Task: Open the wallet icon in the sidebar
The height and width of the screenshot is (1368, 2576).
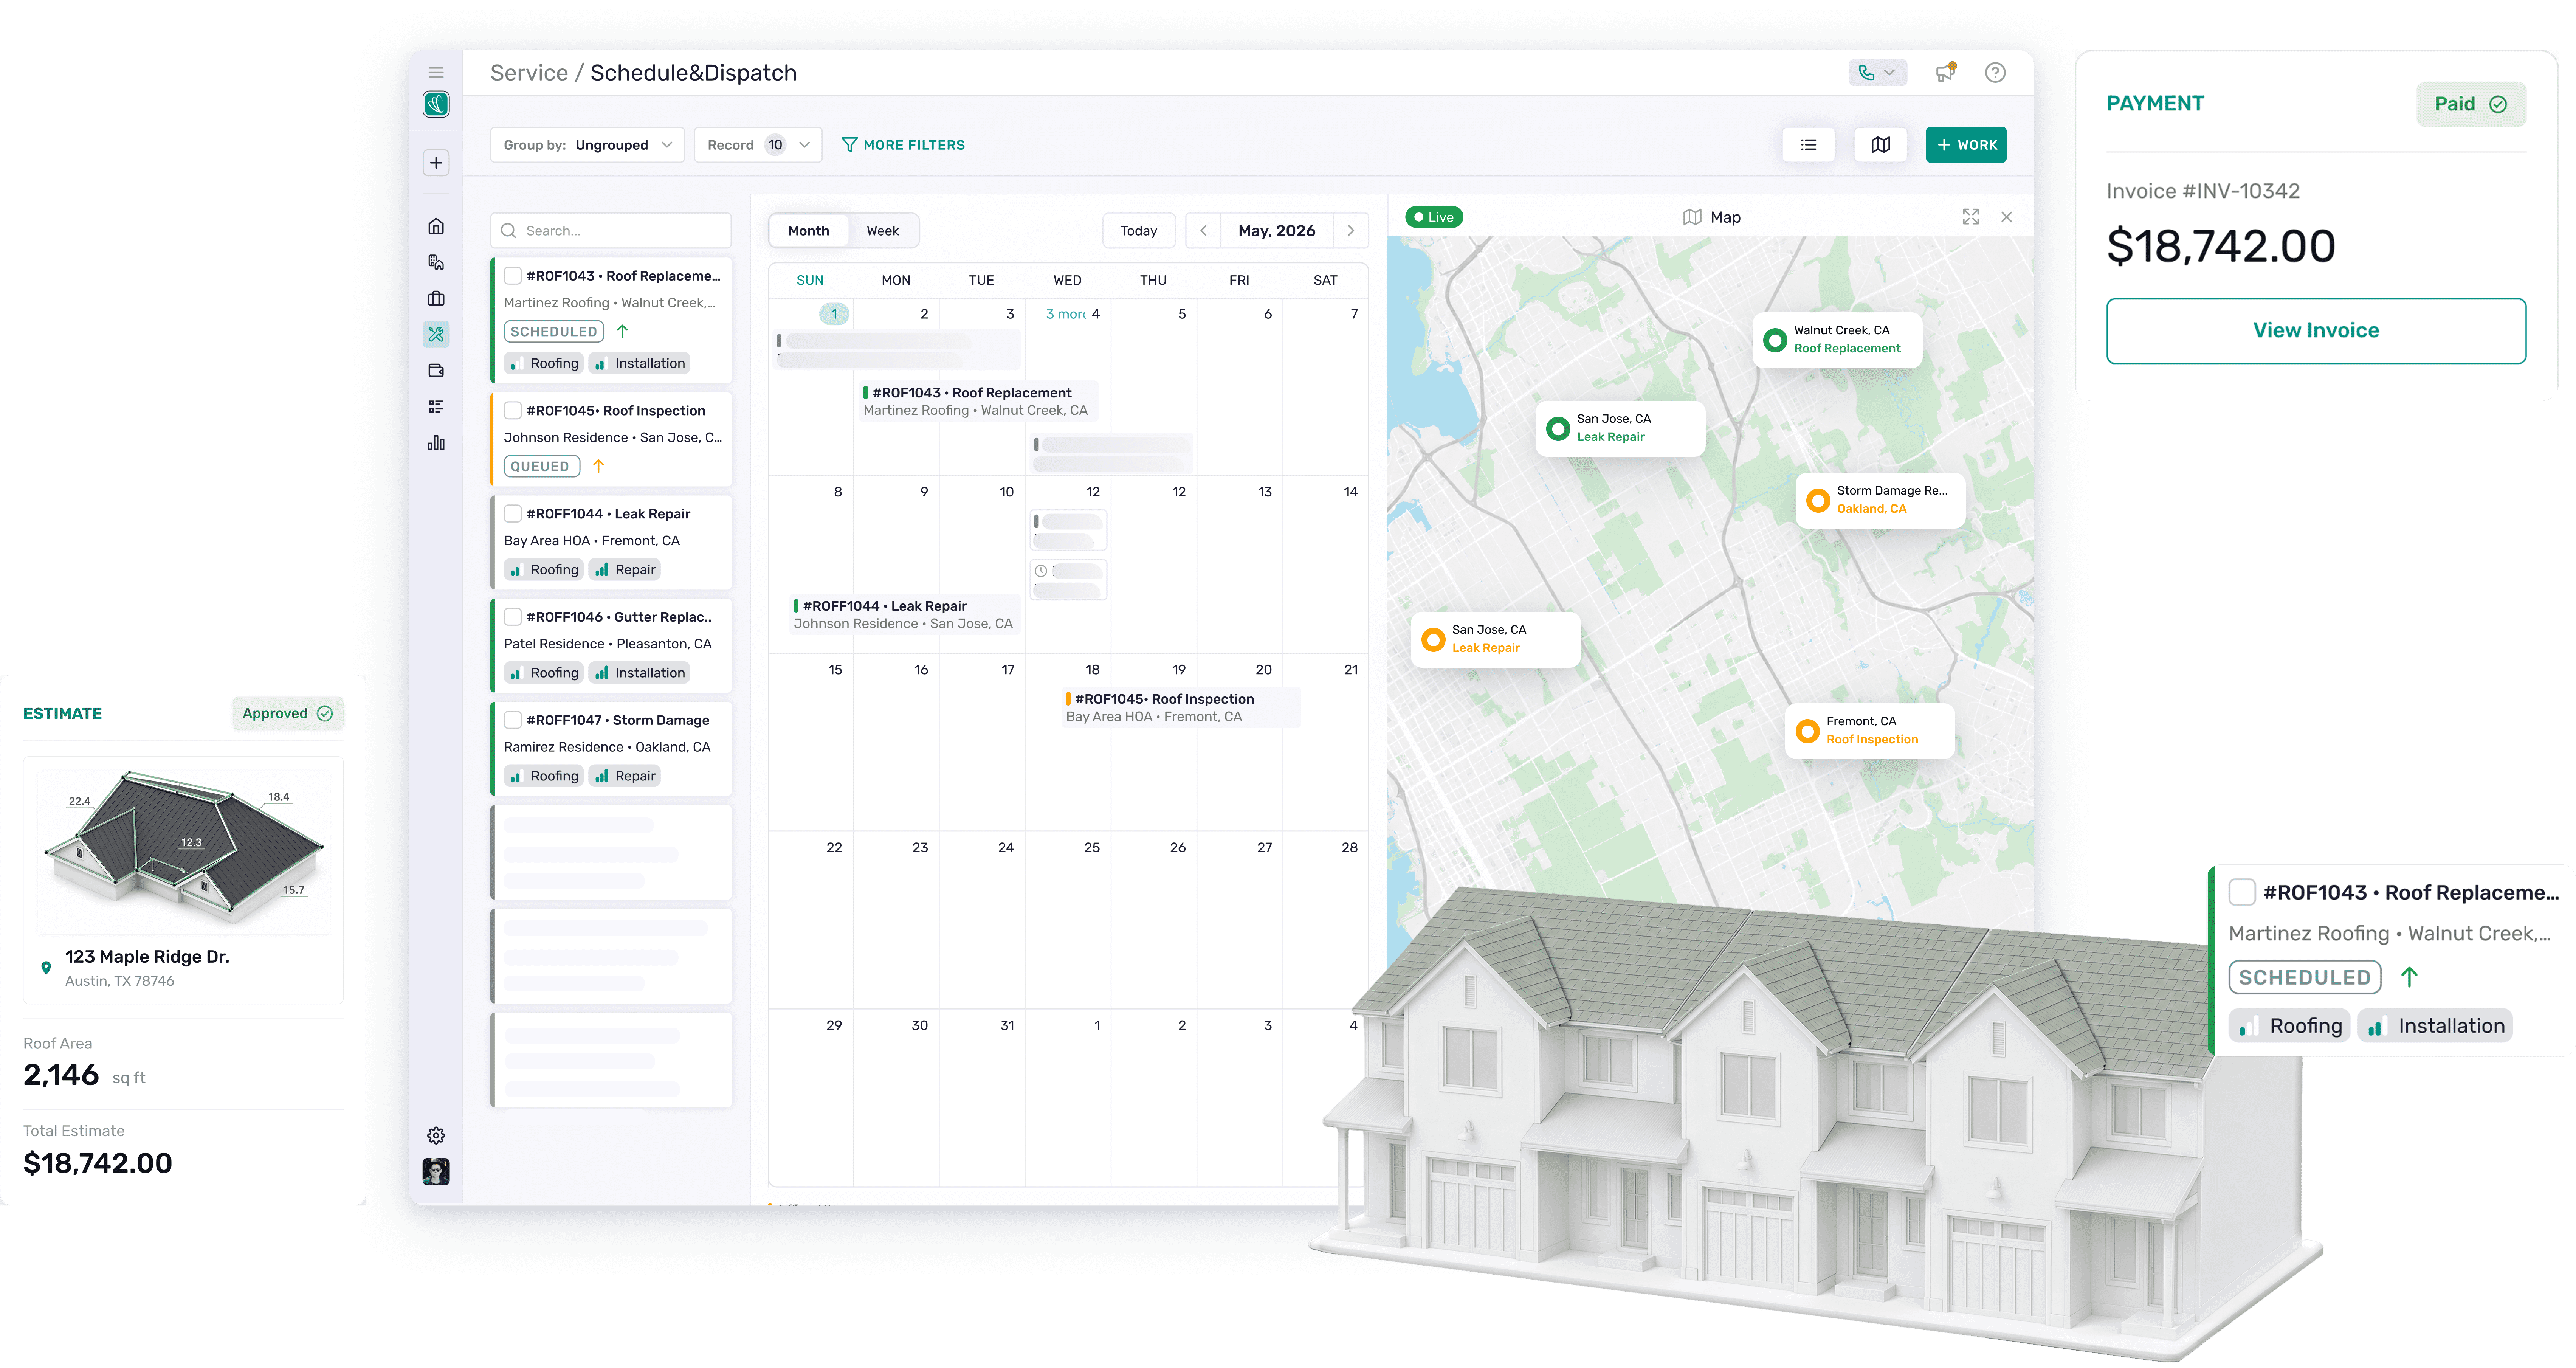Action: 436,371
